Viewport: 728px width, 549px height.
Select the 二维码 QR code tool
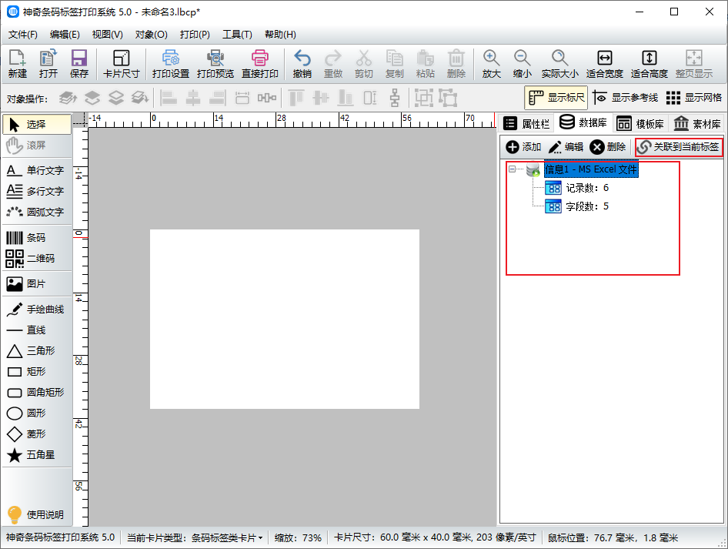pos(36,258)
